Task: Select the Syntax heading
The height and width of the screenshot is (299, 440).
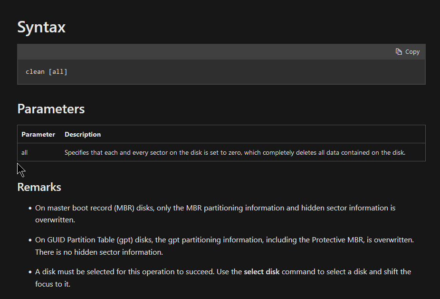Action: click(x=41, y=27)
